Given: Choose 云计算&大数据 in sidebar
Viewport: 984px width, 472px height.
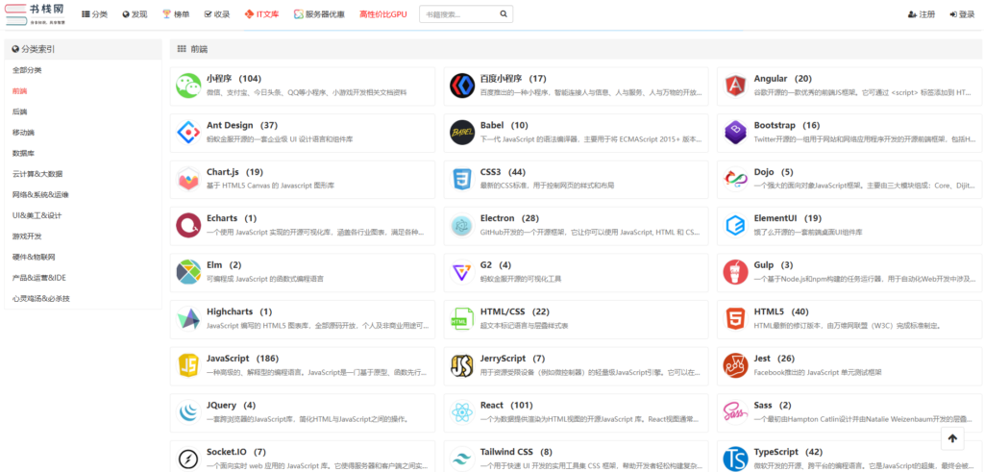Looking at the screenshot, I should [37, 174].
